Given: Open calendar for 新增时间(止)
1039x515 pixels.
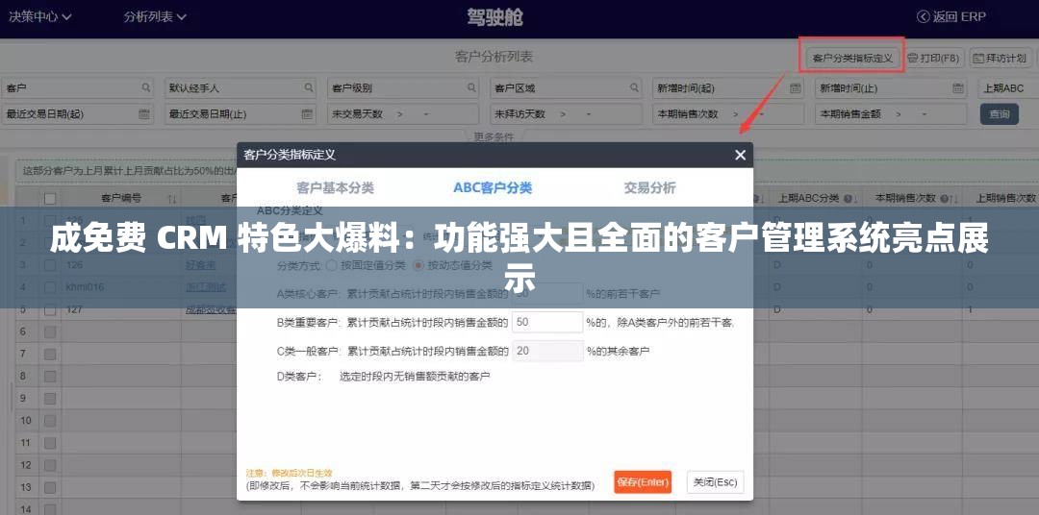Looking at the screenshot, I should coord(958,87).
